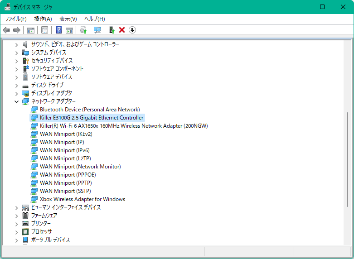Screen dimensions: 354x259
Task: Click the red X Uninstall device icon
Action: tap(122, 30)
